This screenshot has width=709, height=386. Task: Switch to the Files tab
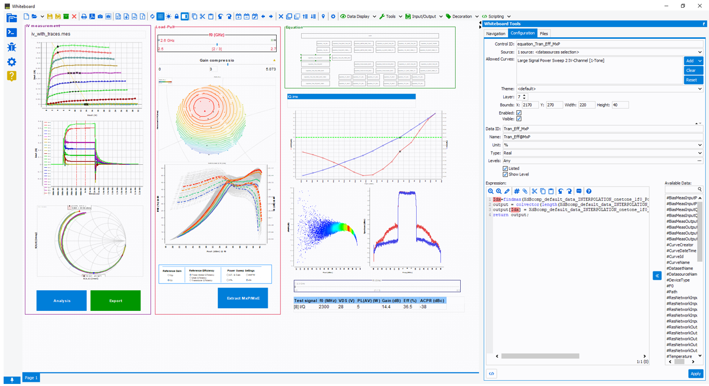click(x=544, y=34)
